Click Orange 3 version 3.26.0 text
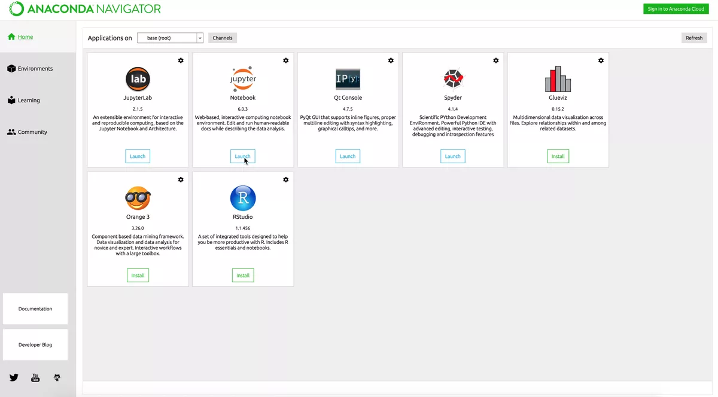Image resolution: width=718 pixels, height=397 pixels. 138,228
